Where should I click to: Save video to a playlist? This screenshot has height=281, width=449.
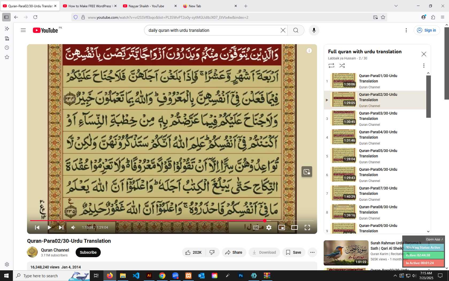[293, 252]
